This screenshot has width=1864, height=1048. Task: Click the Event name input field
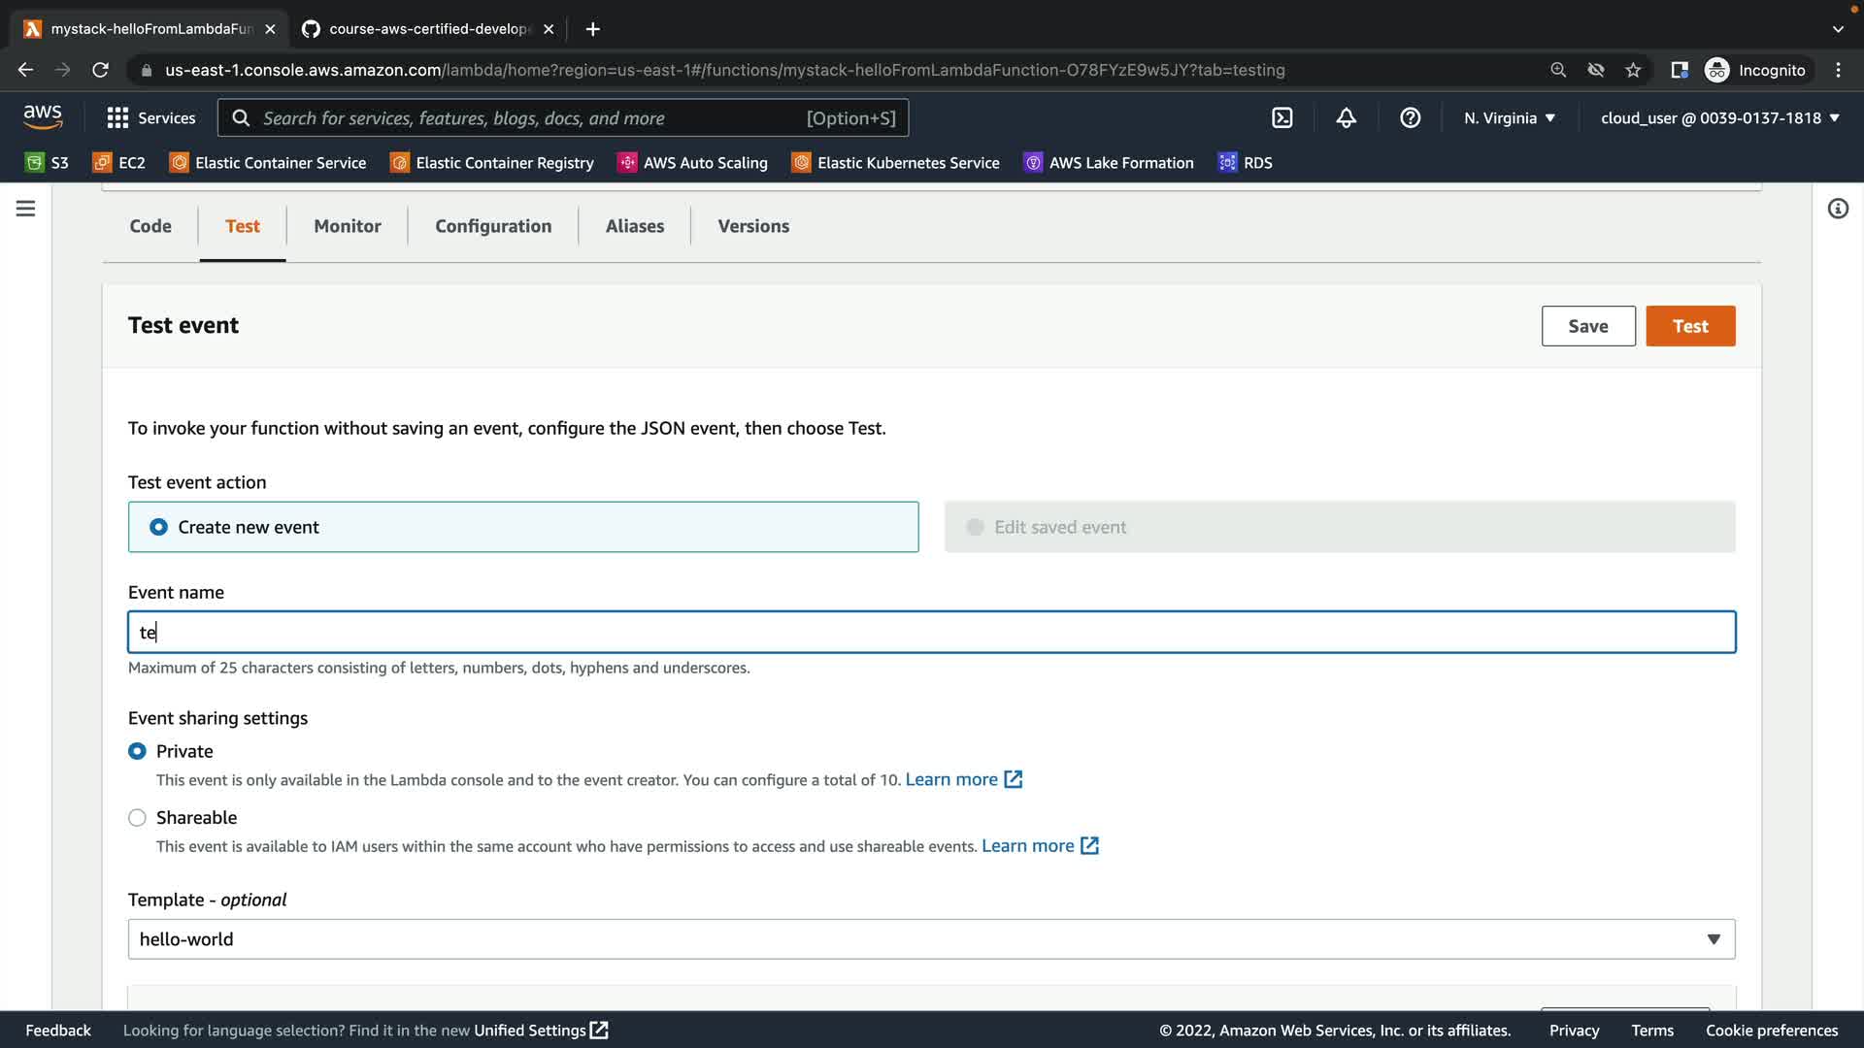(x=930, y=633)
